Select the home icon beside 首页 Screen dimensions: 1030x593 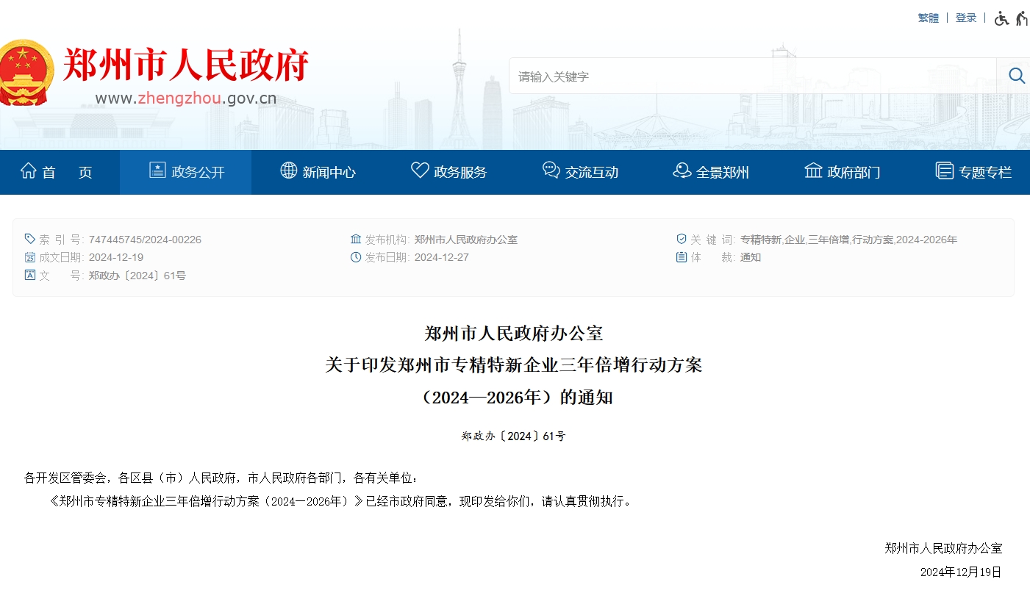28,171
